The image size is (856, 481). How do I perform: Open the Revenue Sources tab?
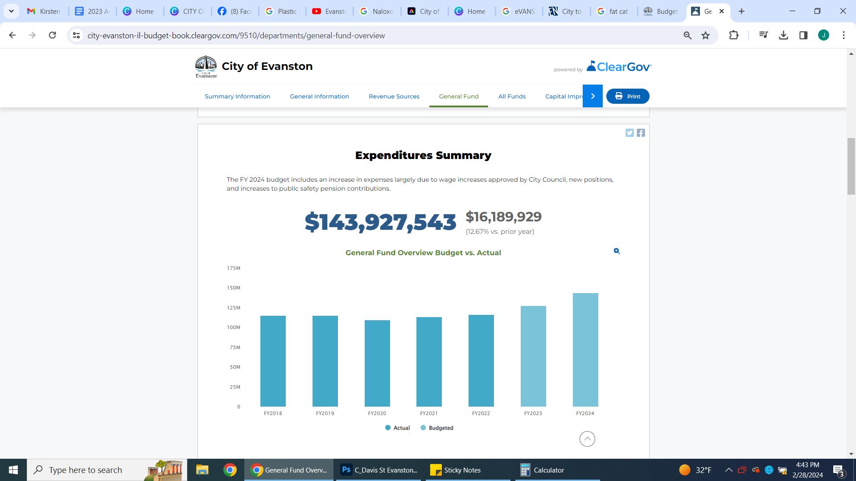[394, 96]
